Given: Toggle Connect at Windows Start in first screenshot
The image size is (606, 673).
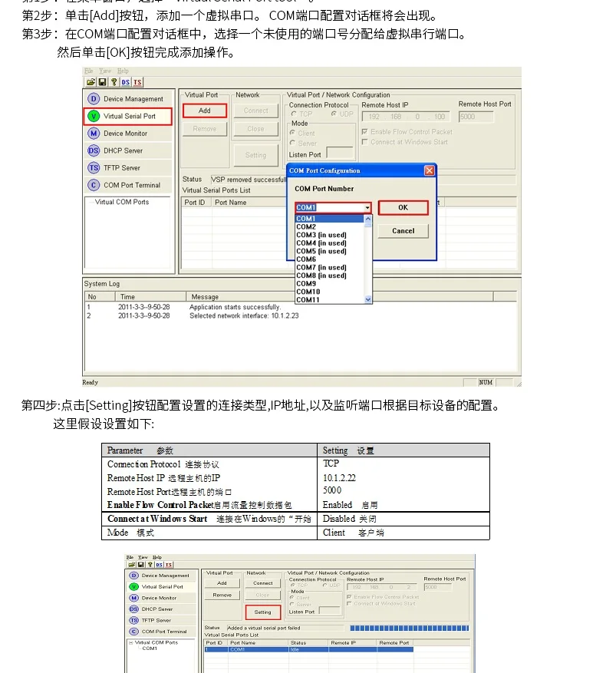Looking at the screenshot, I should [x=365, y=142].
